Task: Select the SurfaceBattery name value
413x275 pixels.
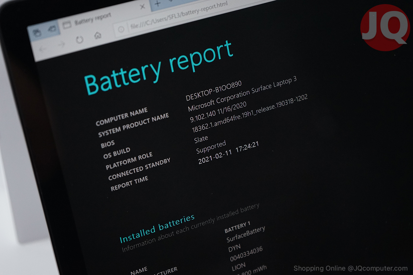Action: coord(246,234)
